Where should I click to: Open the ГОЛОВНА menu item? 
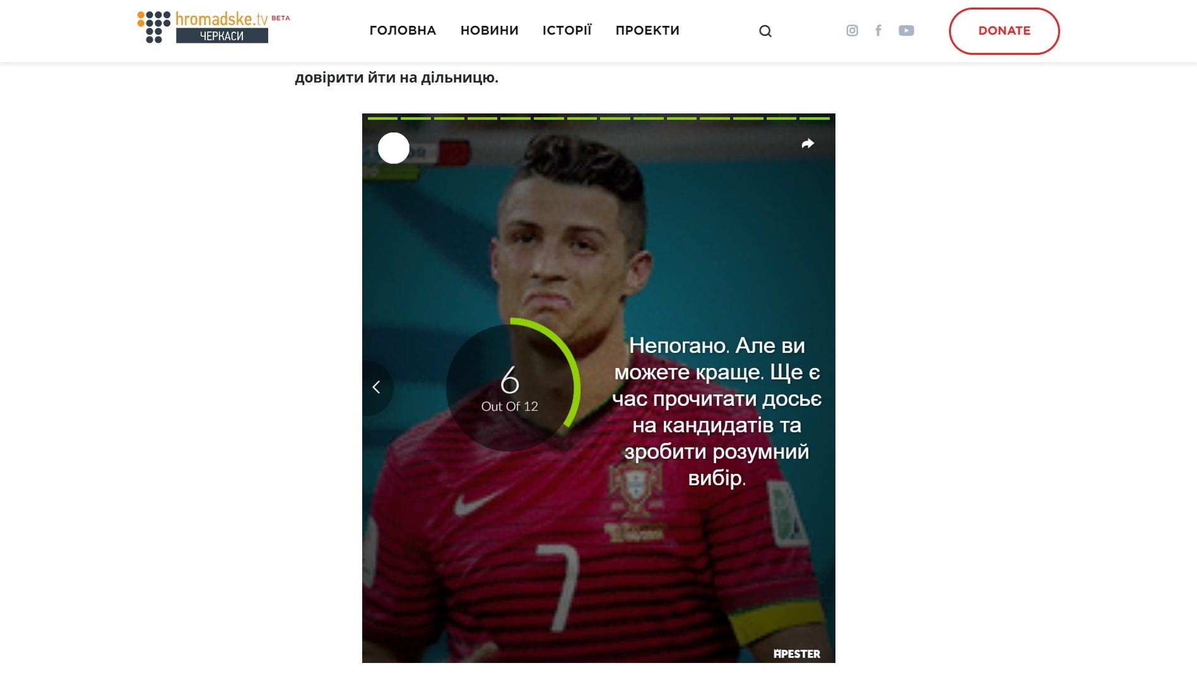(x=403, y=30)
